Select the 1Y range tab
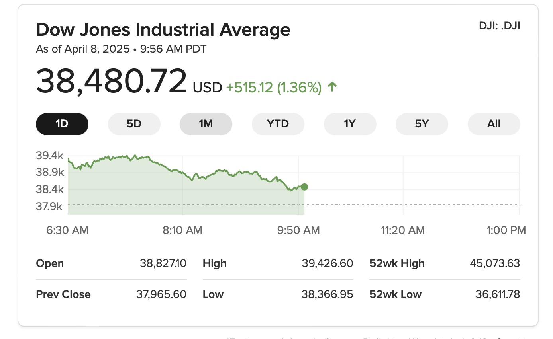 click(350, 124)
